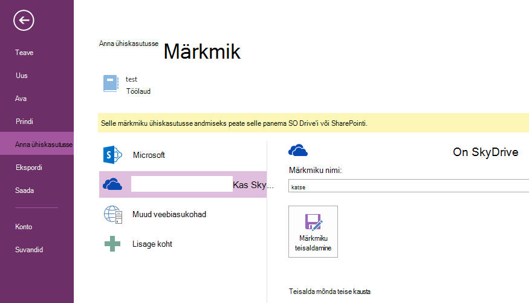
Task: Click the On SkyDrive heading
Action: pos(485,152)
